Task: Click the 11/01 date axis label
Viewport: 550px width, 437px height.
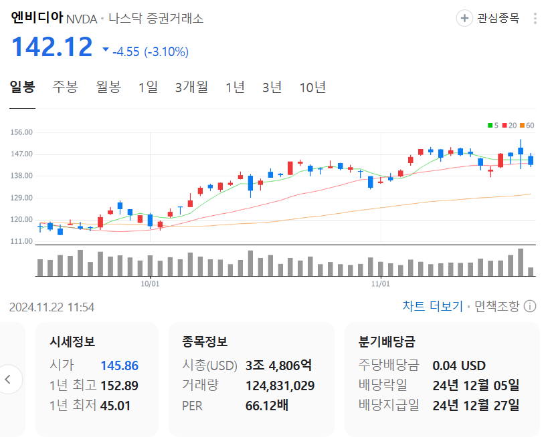Action: [381, 284]
